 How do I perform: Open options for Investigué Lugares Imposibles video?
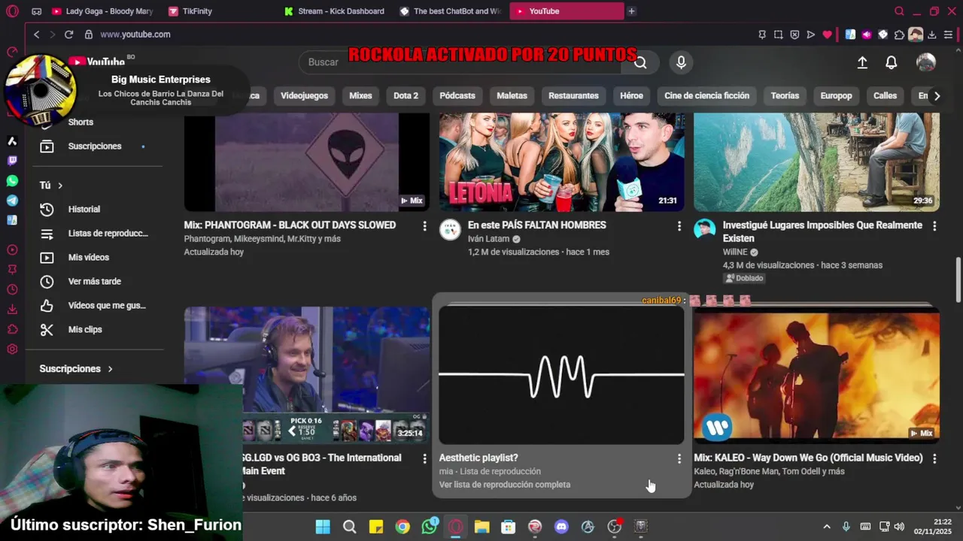coord(934,226)
